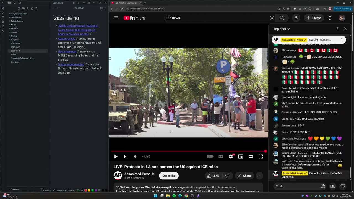The width and height of the screenshot is (354, 199).
Task: Clear the YouTube search query
Action: coord(272,18)
